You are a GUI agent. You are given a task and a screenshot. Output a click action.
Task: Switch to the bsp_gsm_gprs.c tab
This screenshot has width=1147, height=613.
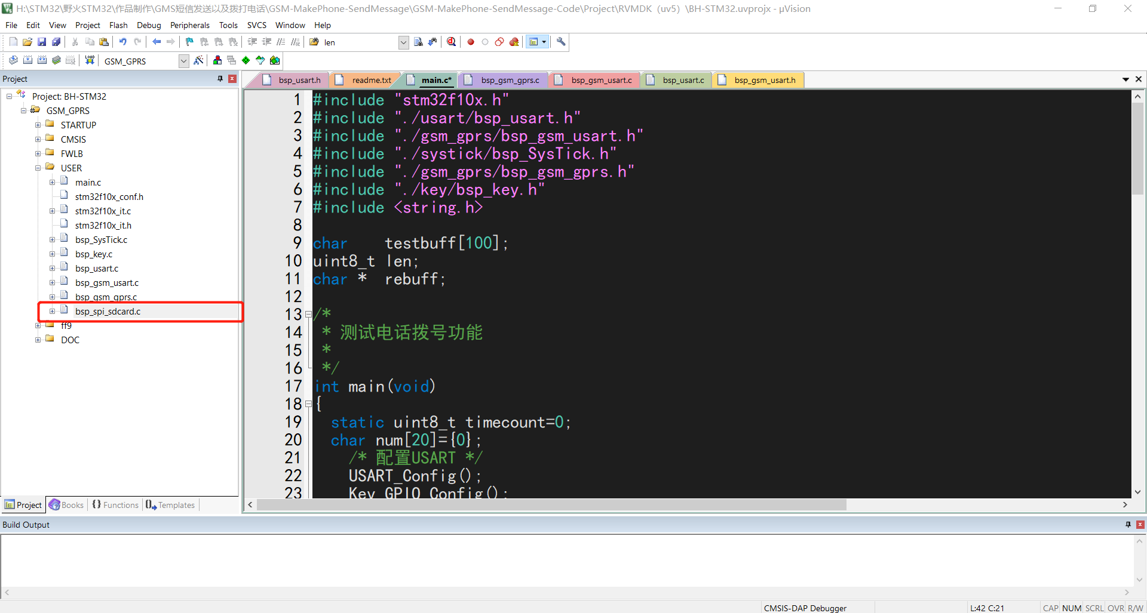click(509, 79)
